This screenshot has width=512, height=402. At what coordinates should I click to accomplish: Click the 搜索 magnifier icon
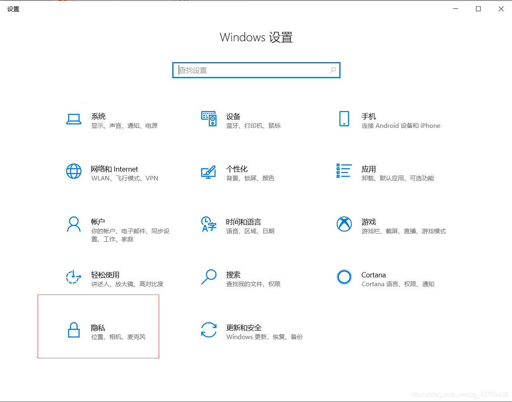coord(209,277)
